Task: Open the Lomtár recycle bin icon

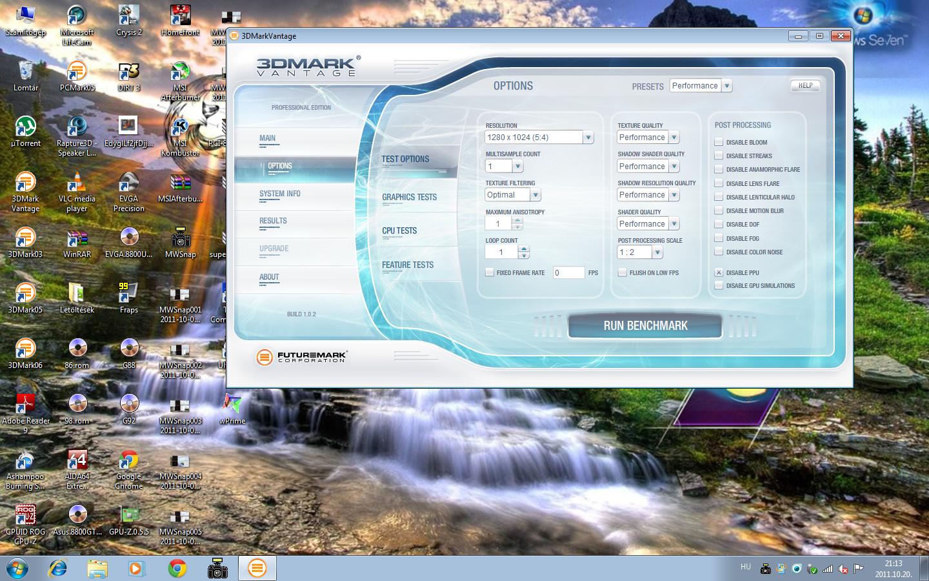Action: tap(25, 76)
